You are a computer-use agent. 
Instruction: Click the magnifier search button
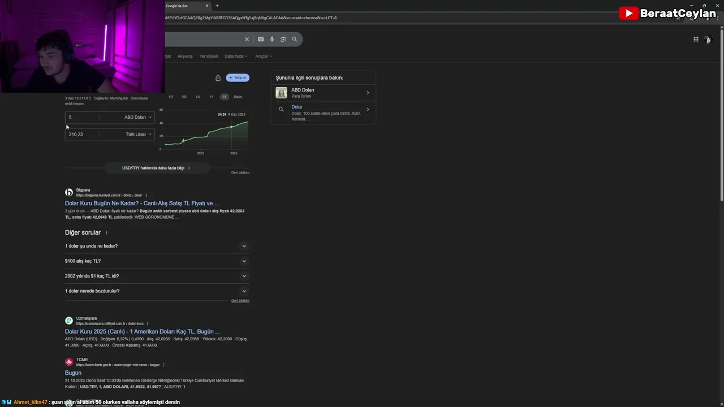[x=294, y=39]
